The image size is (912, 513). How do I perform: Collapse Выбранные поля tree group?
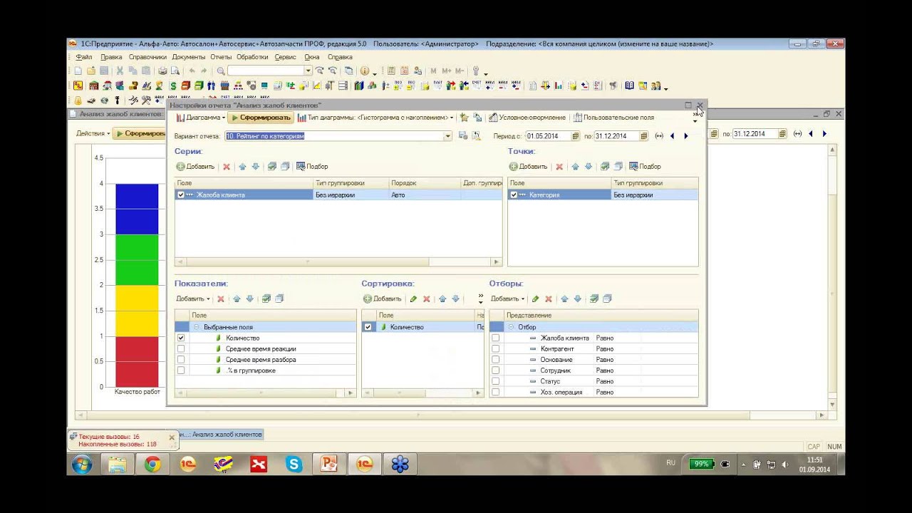197,327
